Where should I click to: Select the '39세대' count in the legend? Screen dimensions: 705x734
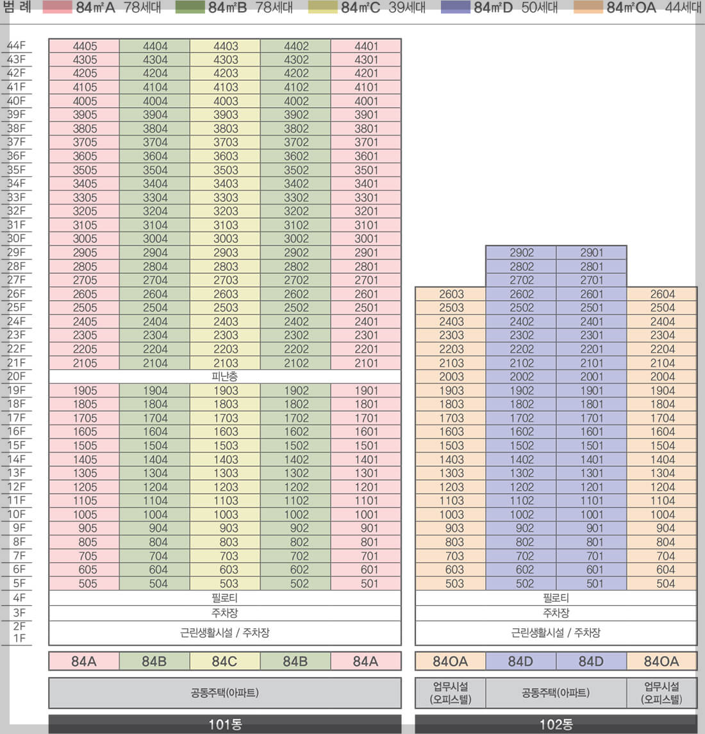pyautogui.click(x=407, y=8)
